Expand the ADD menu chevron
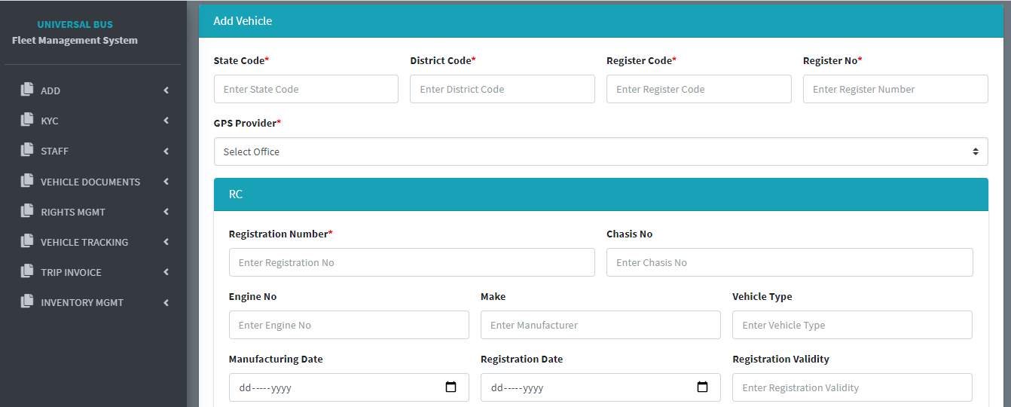 166,90
